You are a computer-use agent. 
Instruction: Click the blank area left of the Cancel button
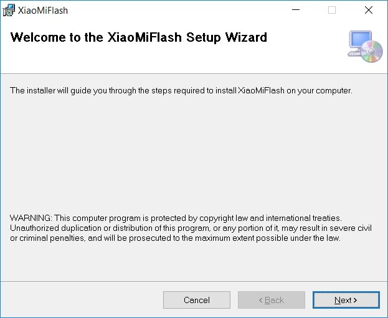click(x=81, y=300)
